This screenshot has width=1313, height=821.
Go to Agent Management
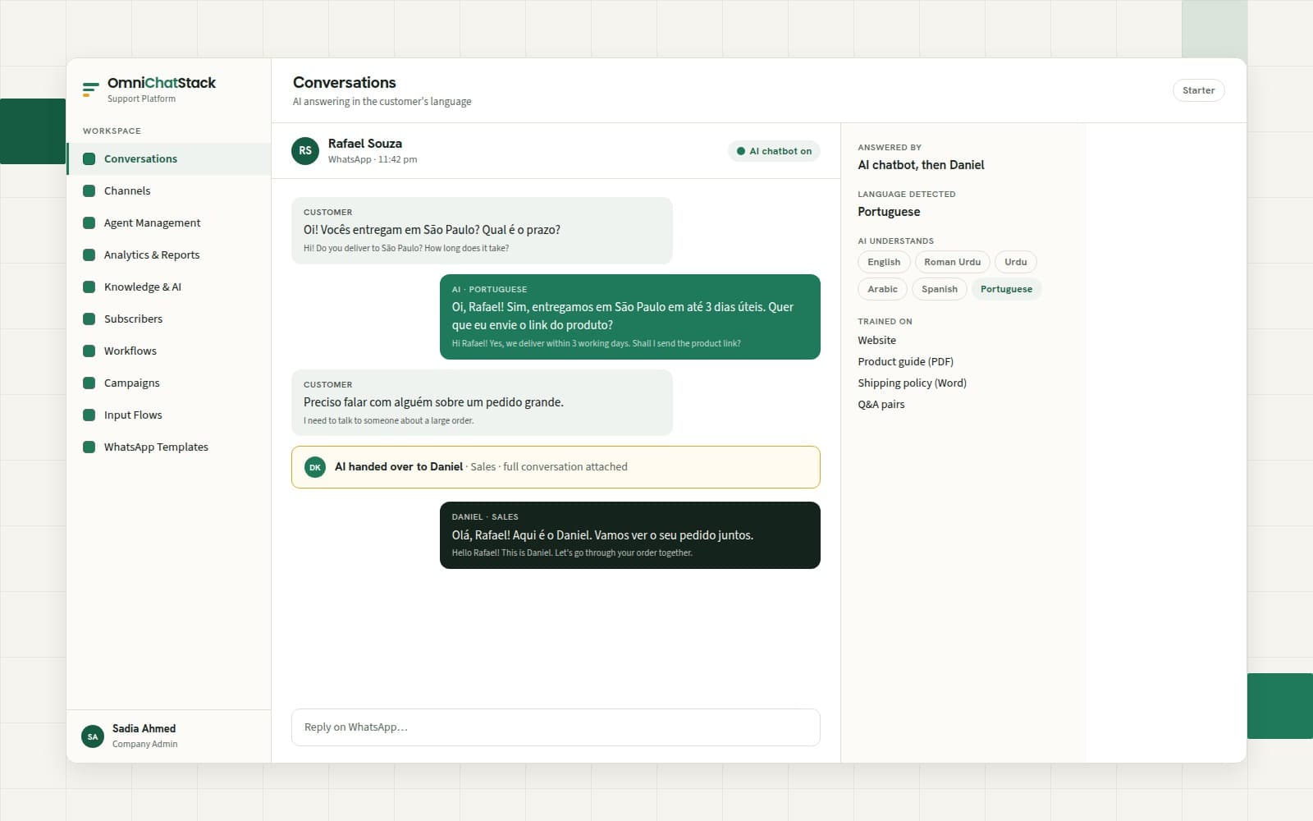[169, 222]
